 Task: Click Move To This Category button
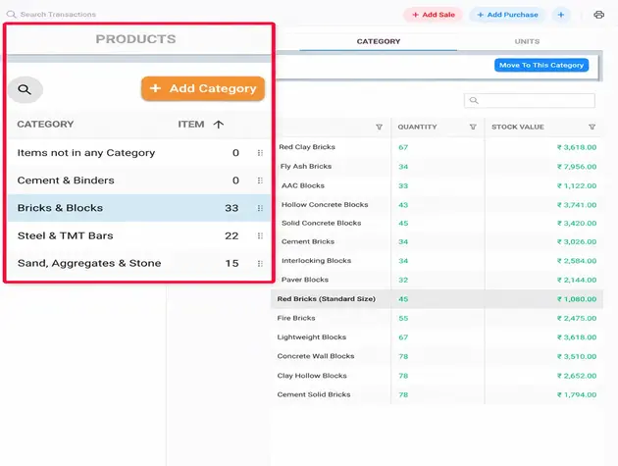pyautogui.click(x=541, y=65)
